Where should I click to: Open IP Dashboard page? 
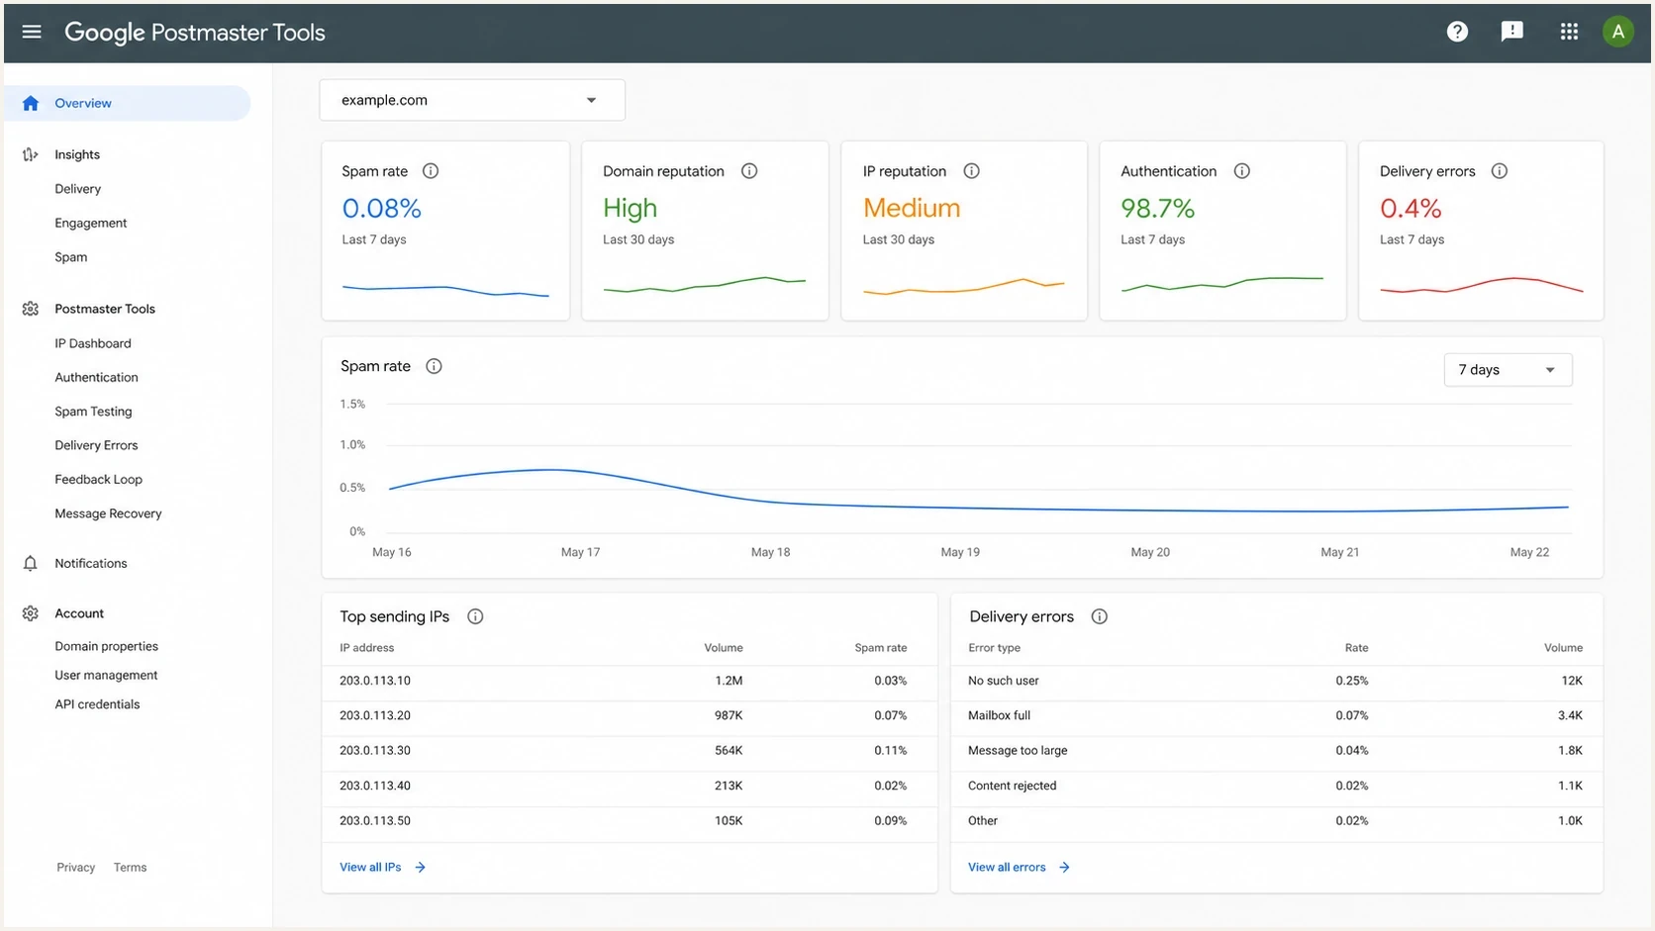(93, 343)
